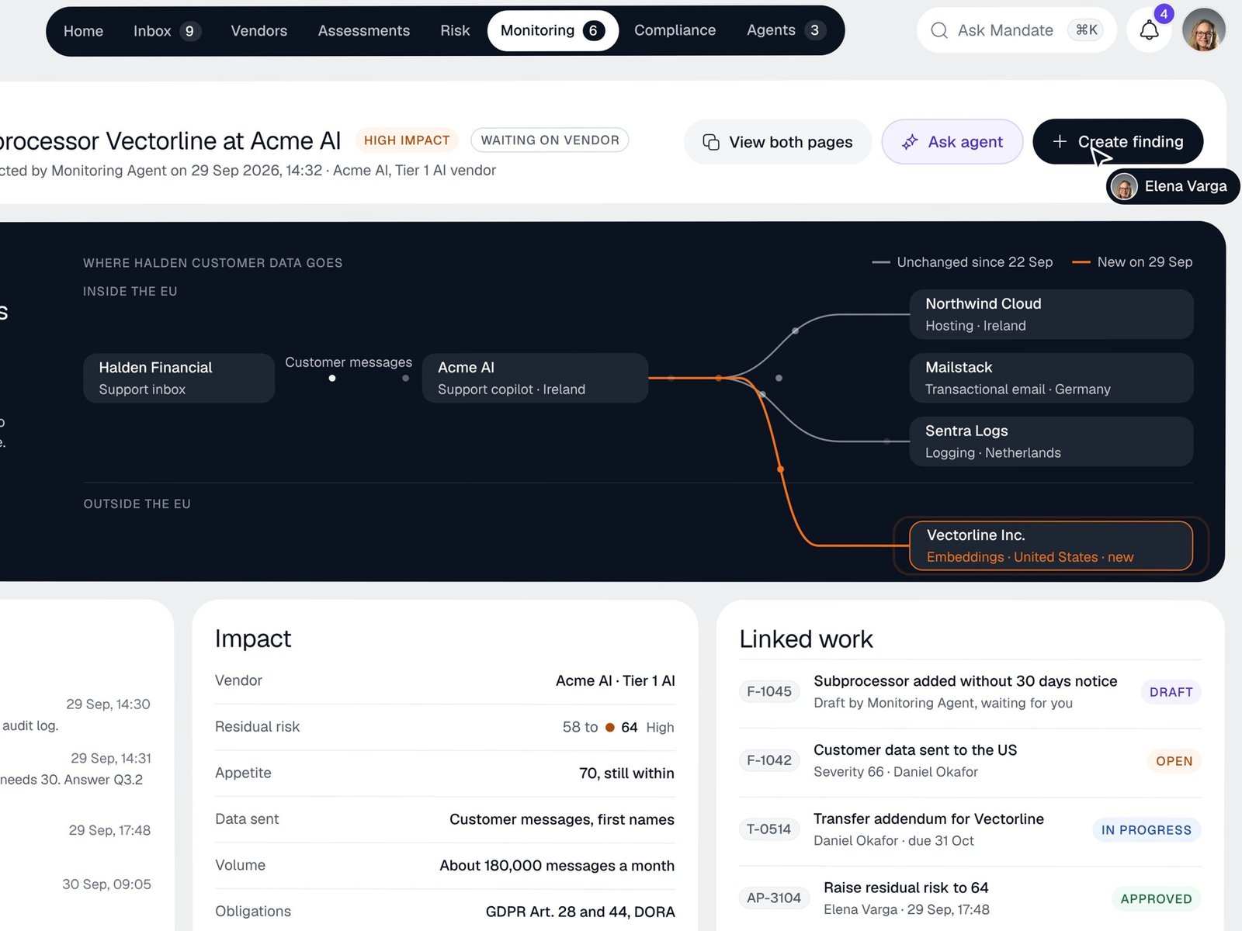Screen dimensions: 1242x931
Task: Click the plus icon on Create finding
Action: (1060, 141)
